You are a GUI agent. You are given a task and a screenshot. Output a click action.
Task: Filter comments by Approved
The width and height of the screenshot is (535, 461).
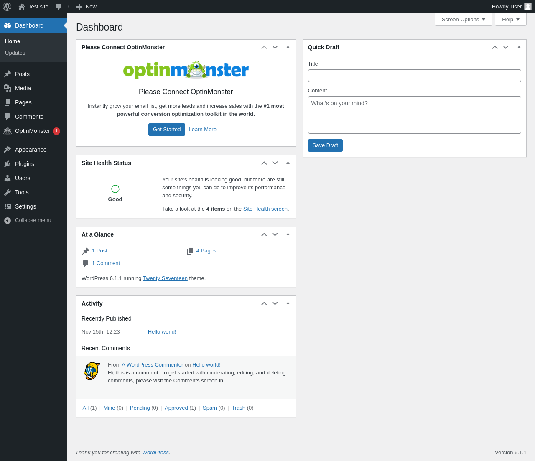176,408
